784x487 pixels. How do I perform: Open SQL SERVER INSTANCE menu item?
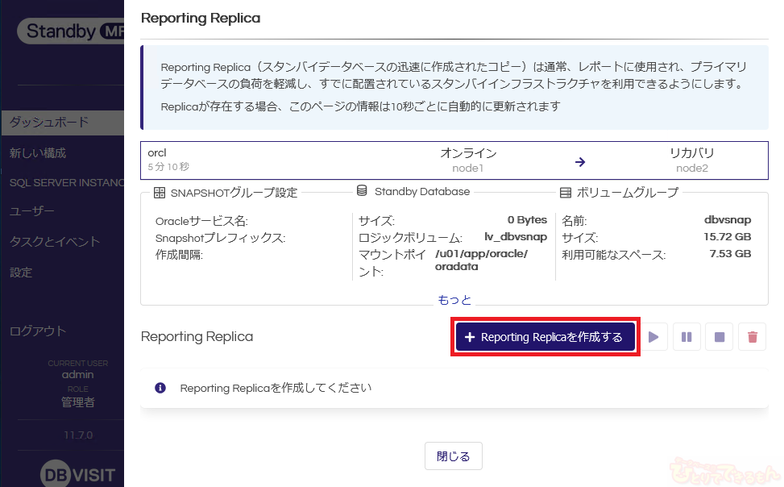(x=67, y=183)
